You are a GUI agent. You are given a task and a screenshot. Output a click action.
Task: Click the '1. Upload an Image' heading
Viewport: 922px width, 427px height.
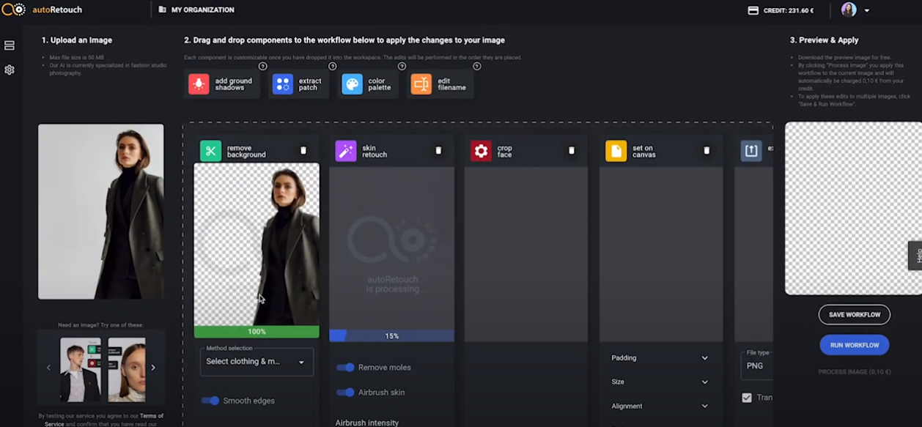click(77, 40)
